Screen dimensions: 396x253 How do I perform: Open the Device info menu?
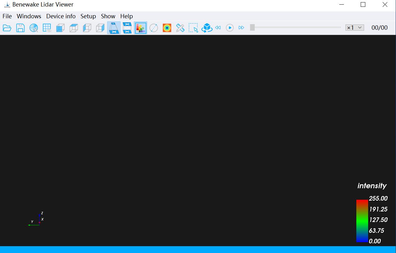pyautogui.click(x=61, y=16)
